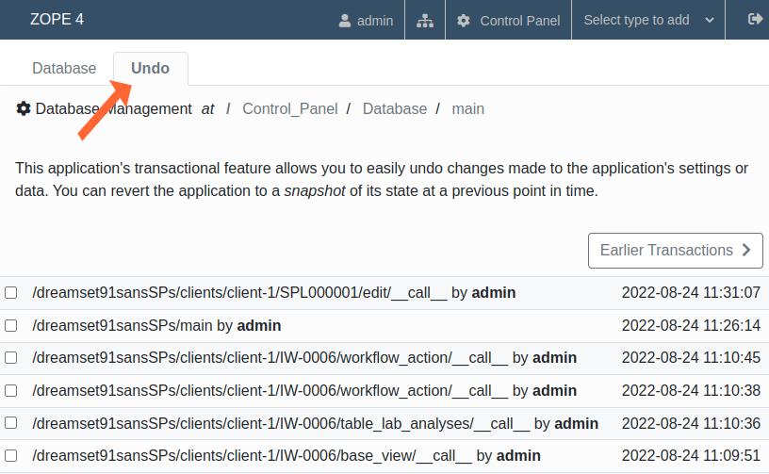Check the 11:10:38 workflow_action transaction checkbox
The width and height of the screenshot is (769, 474).
coord(11,391)
